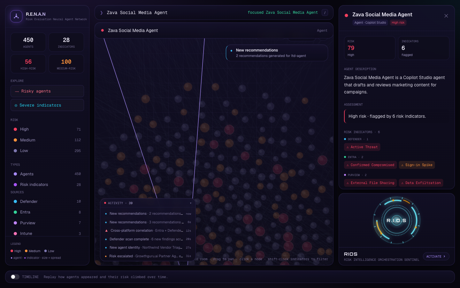460x288 pixels.
Task: Open the 28 Indicators stat card
Action: (66, 42)
